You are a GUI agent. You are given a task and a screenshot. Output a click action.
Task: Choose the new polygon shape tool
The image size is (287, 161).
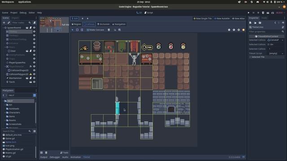point(82,30)
